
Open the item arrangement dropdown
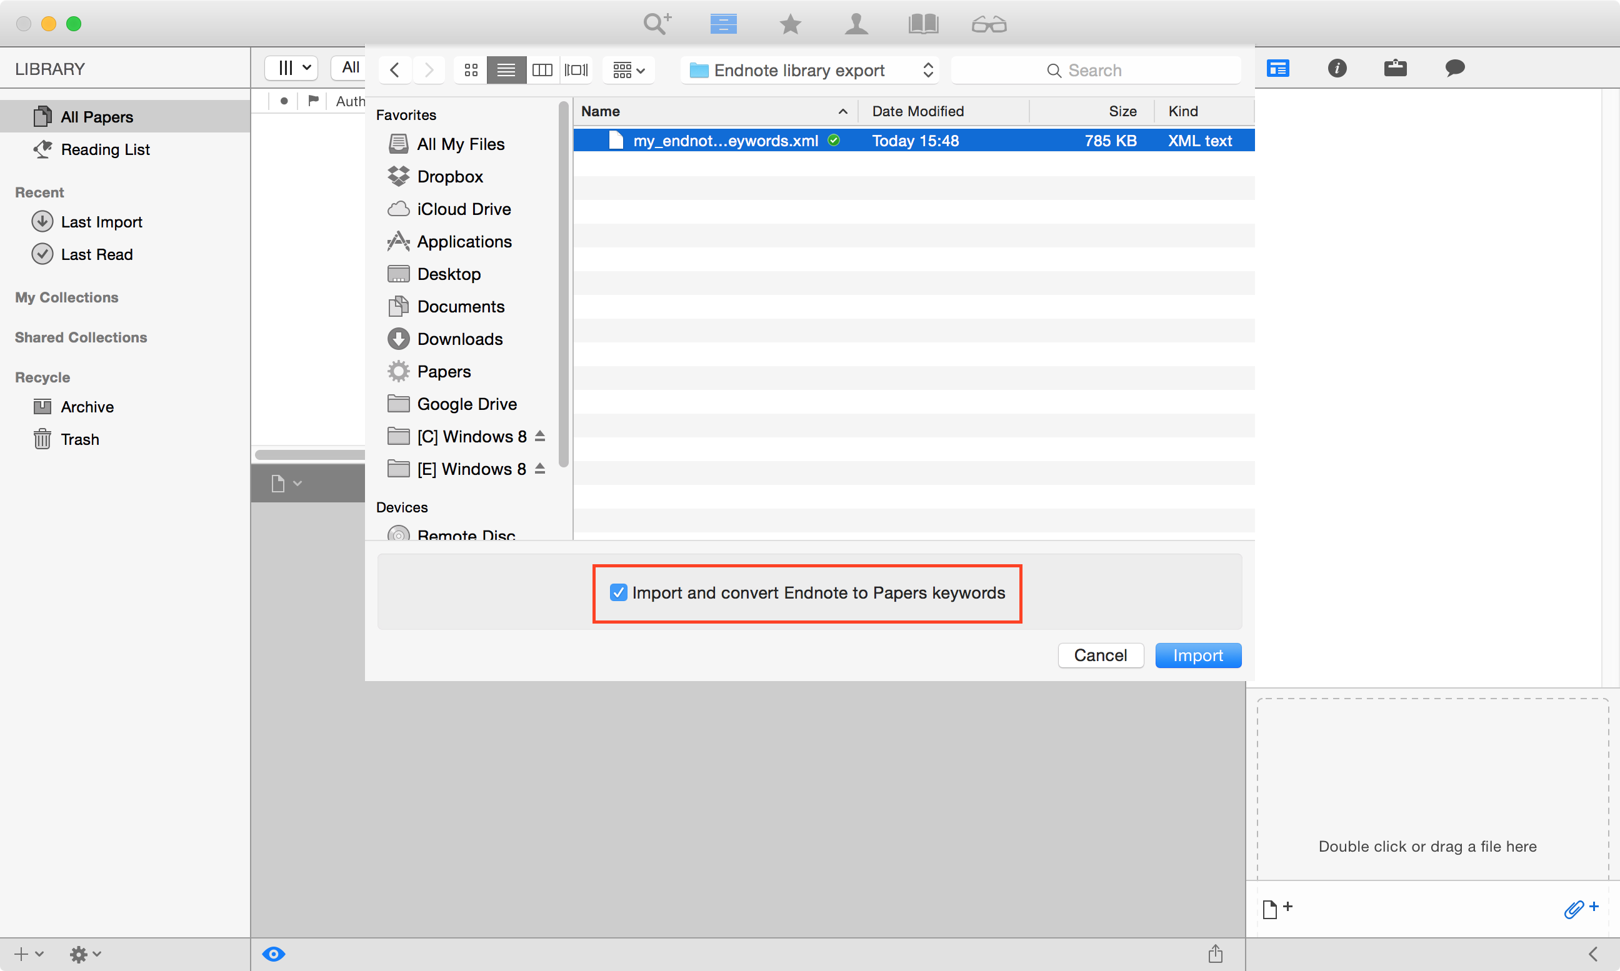pos(628,70)
